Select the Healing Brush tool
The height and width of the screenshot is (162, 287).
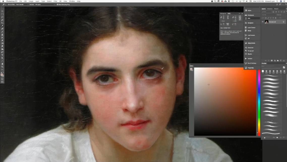(x=2, y=29)
